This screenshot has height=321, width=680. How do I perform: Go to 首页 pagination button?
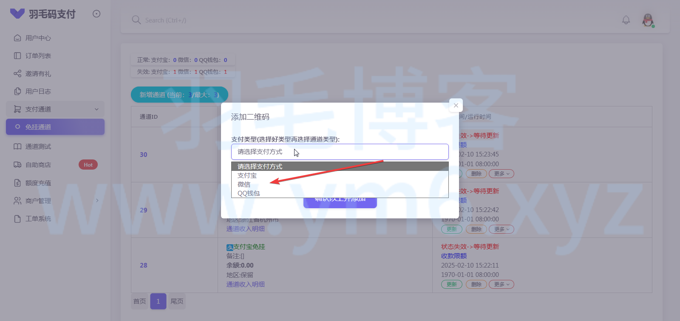[139, 301]
